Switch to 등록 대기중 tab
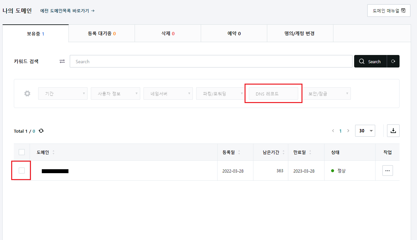This screenshot has width=417, height=240. 102,33
